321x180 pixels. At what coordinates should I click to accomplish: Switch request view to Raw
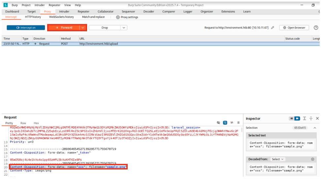tap(23, 123)
